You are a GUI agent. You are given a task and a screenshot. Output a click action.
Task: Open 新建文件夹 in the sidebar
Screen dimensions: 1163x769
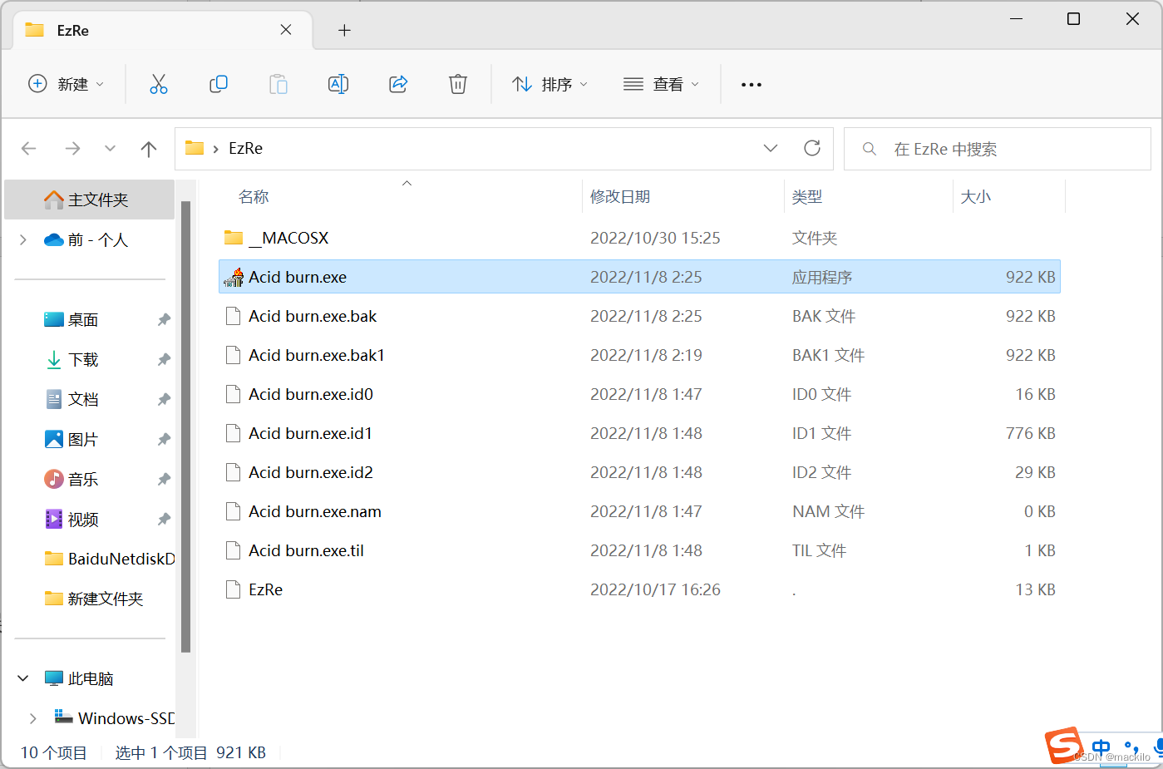pos(94,599)
